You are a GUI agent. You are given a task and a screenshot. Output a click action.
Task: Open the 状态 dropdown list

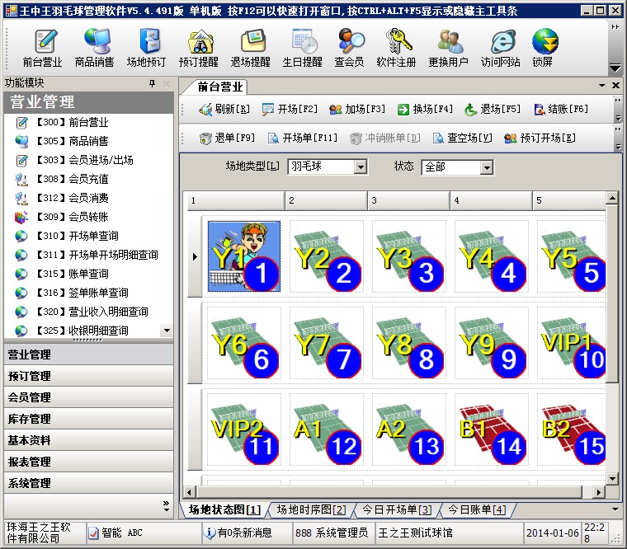pos(487,167)
